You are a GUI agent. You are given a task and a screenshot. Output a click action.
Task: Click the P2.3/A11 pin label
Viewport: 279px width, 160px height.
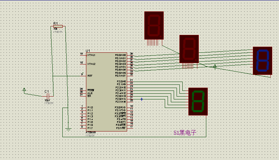coord(121,90)
